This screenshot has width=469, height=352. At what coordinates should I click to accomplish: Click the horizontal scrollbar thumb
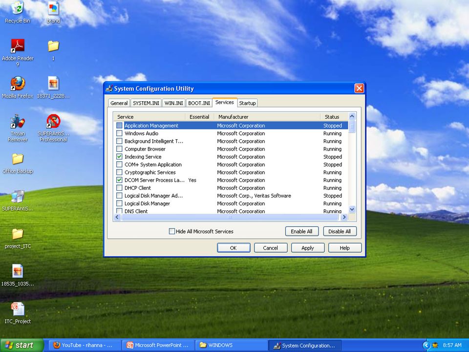coord(230,217)
